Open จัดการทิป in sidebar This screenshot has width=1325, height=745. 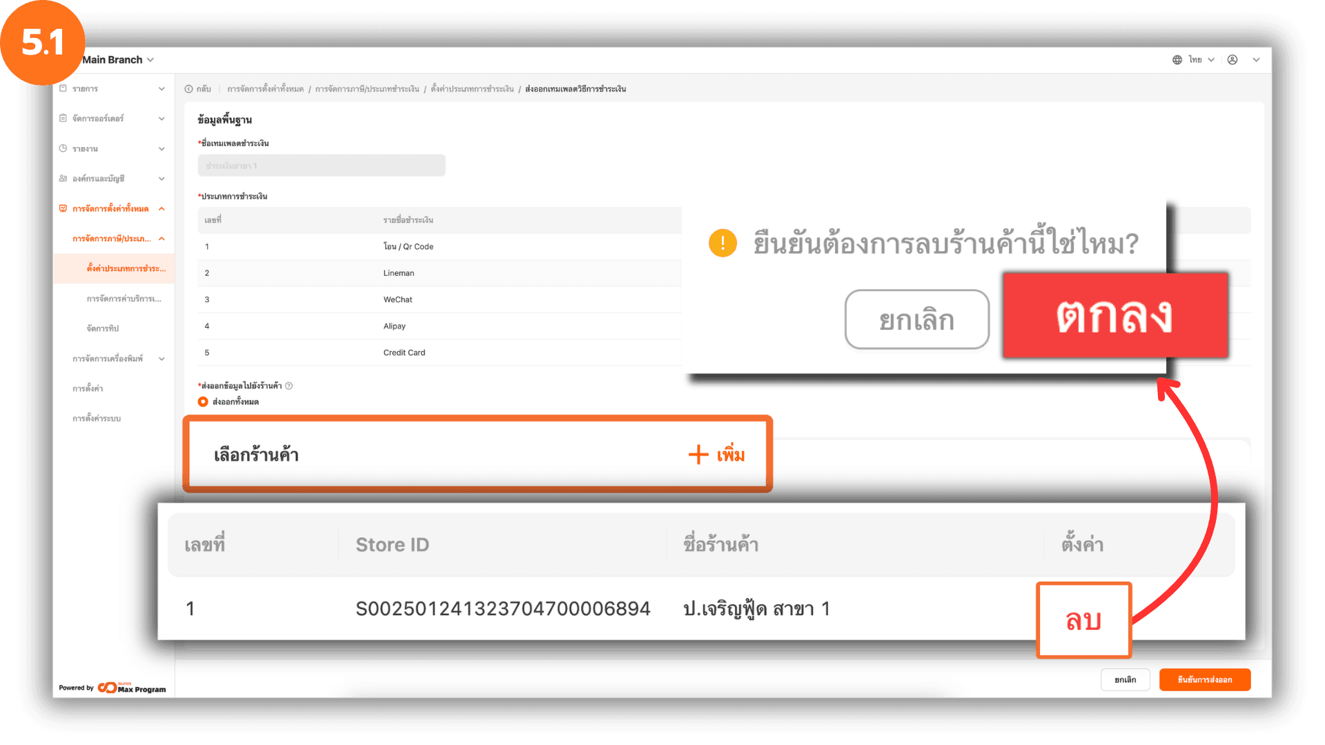(x=103, y=328)
